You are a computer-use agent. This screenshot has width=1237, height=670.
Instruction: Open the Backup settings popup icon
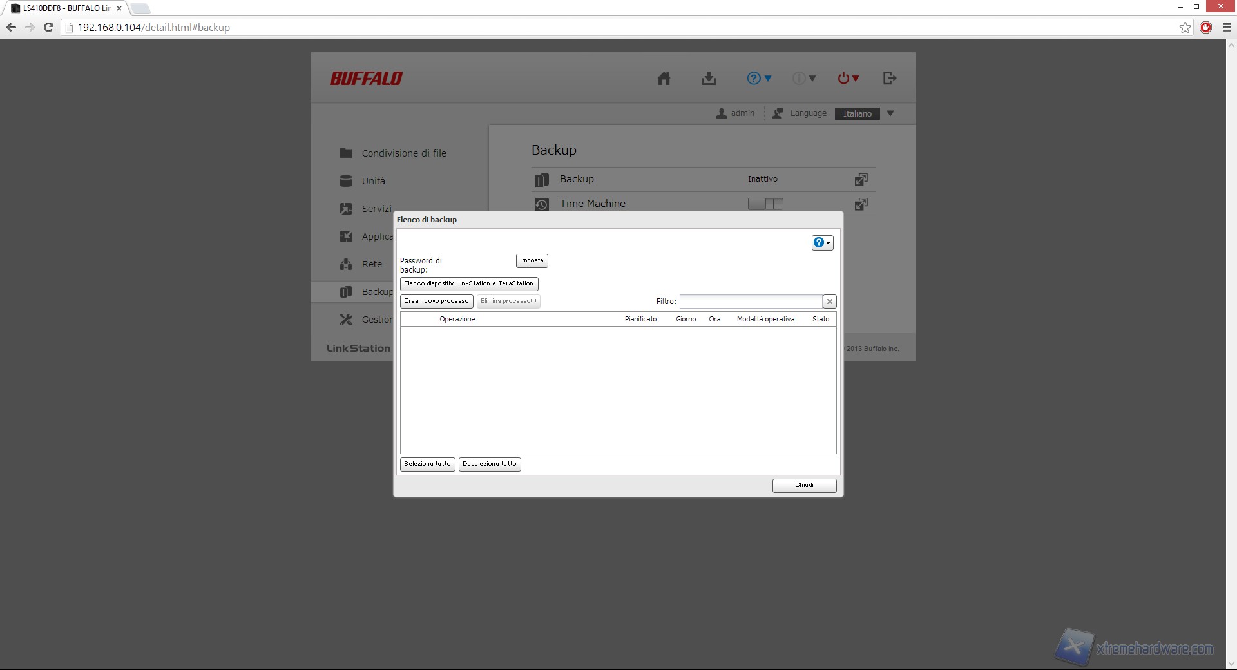tap(861, 180)
